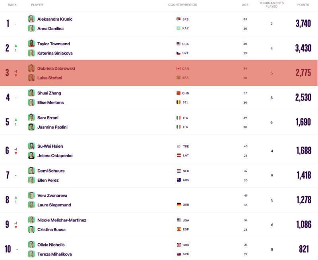Click the Czech flag icon next to CZE

178,53
